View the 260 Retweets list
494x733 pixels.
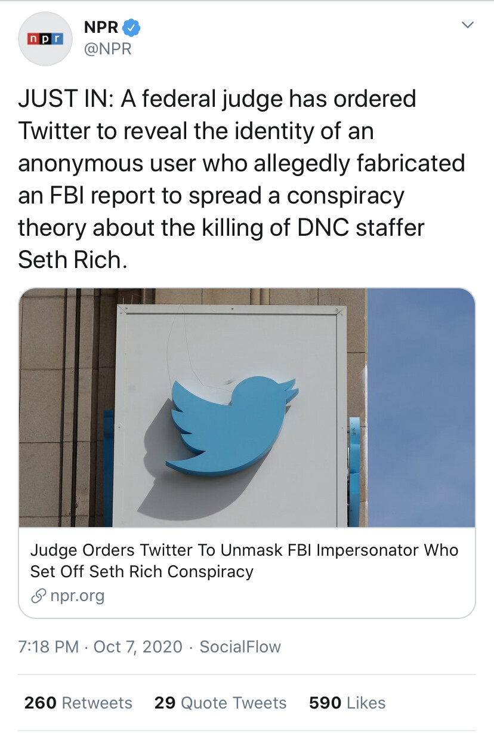point(78,703)
